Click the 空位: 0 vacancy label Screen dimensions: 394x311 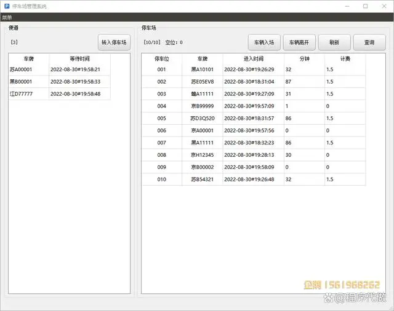[174, 42]
